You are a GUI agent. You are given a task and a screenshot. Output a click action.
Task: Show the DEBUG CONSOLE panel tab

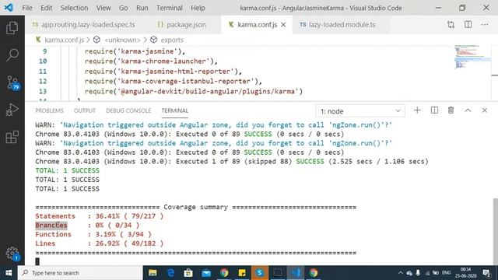[x=128, y=110]
